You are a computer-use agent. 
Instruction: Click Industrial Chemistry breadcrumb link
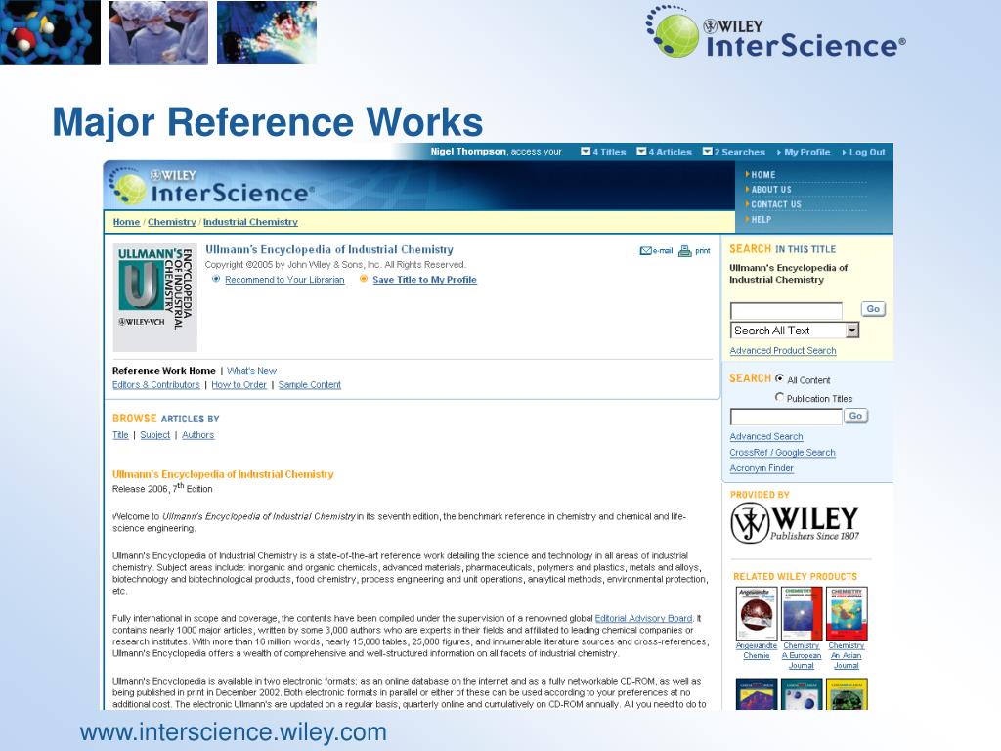tap(250, 222)
